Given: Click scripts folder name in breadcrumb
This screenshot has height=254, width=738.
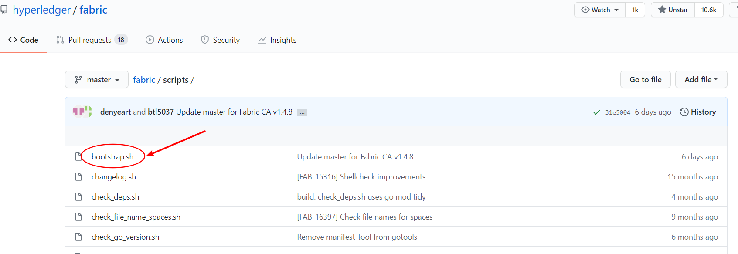Looking at the screenshot, I should 176,80.
